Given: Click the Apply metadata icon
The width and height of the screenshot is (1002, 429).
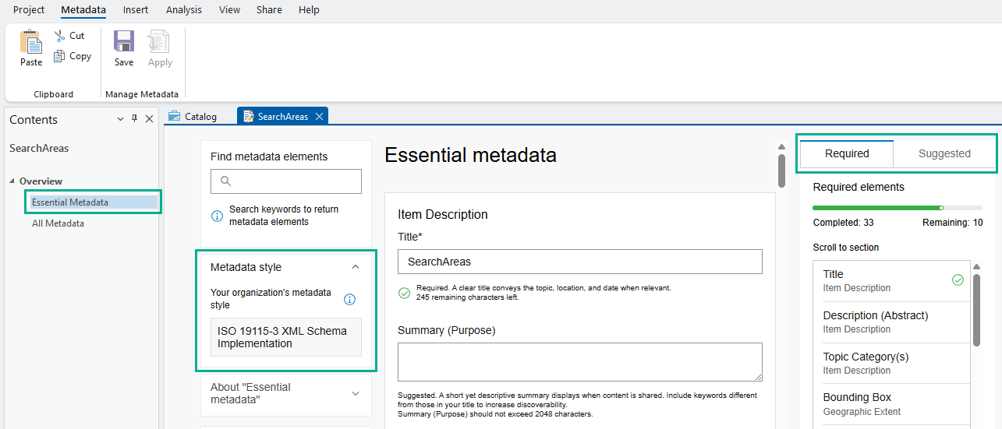Looking at the screenshot, I should point(159,42).
